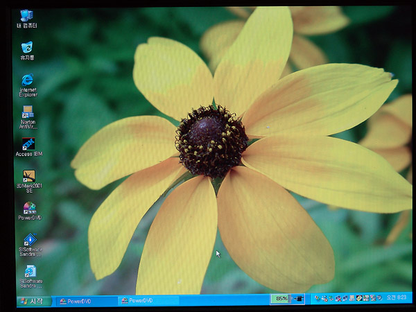This screenshot has height=312, width=416.
Task: Open the Access IBM shortcut
Action: tap(29, 147)
